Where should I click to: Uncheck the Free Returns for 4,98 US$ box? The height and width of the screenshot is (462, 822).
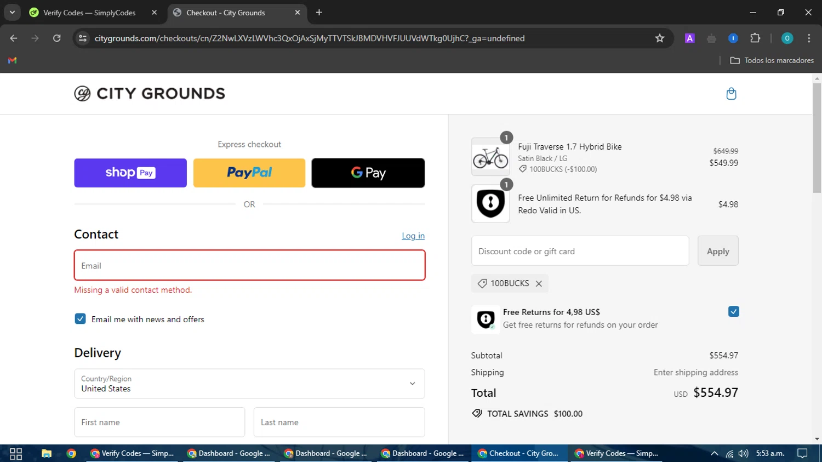[x=734, y=312]
